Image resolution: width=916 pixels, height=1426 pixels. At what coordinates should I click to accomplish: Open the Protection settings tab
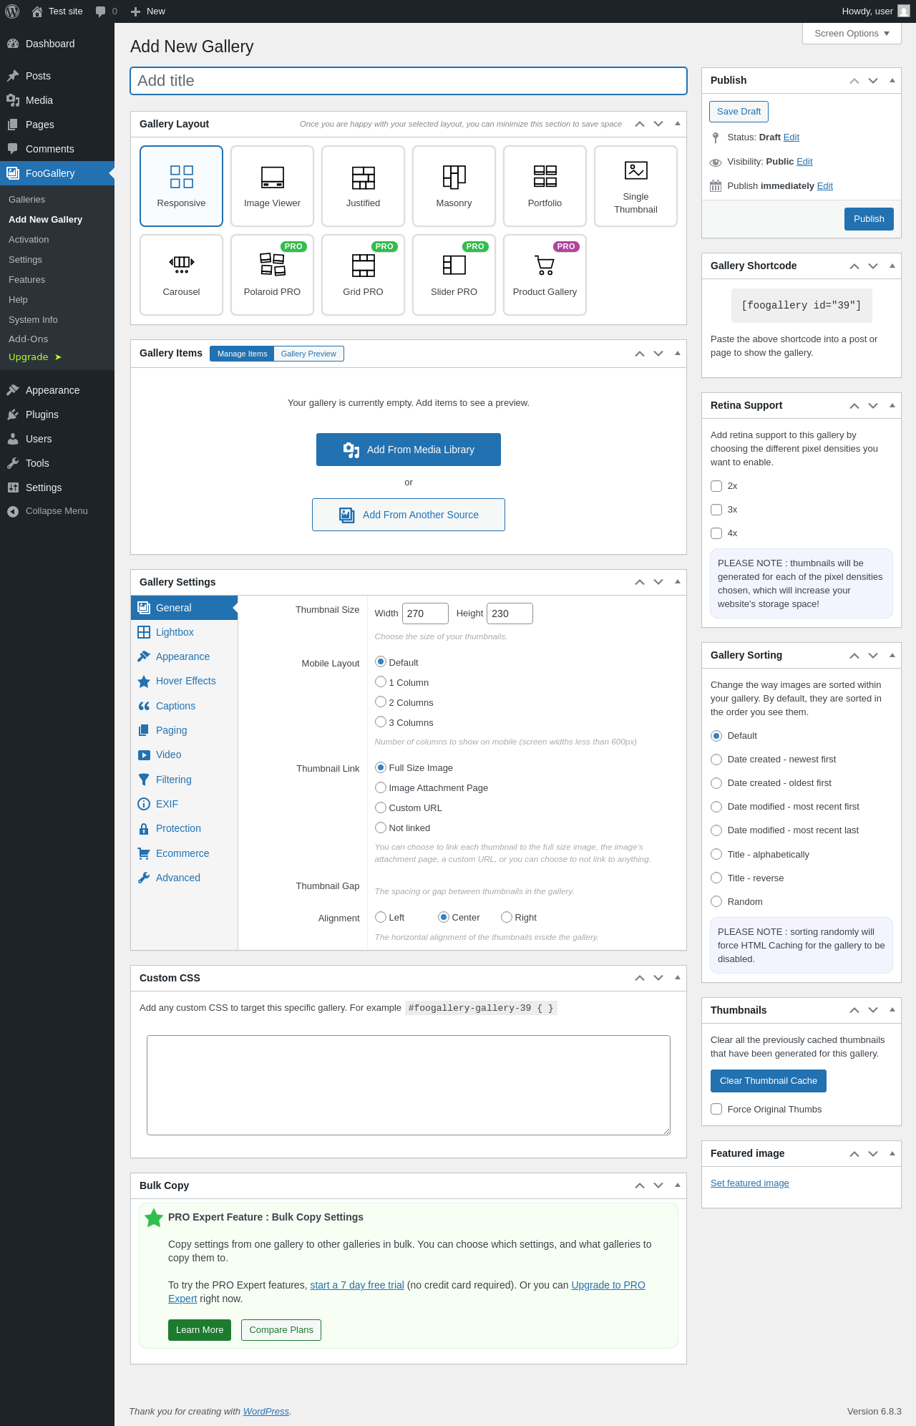[x=184, y=828]
